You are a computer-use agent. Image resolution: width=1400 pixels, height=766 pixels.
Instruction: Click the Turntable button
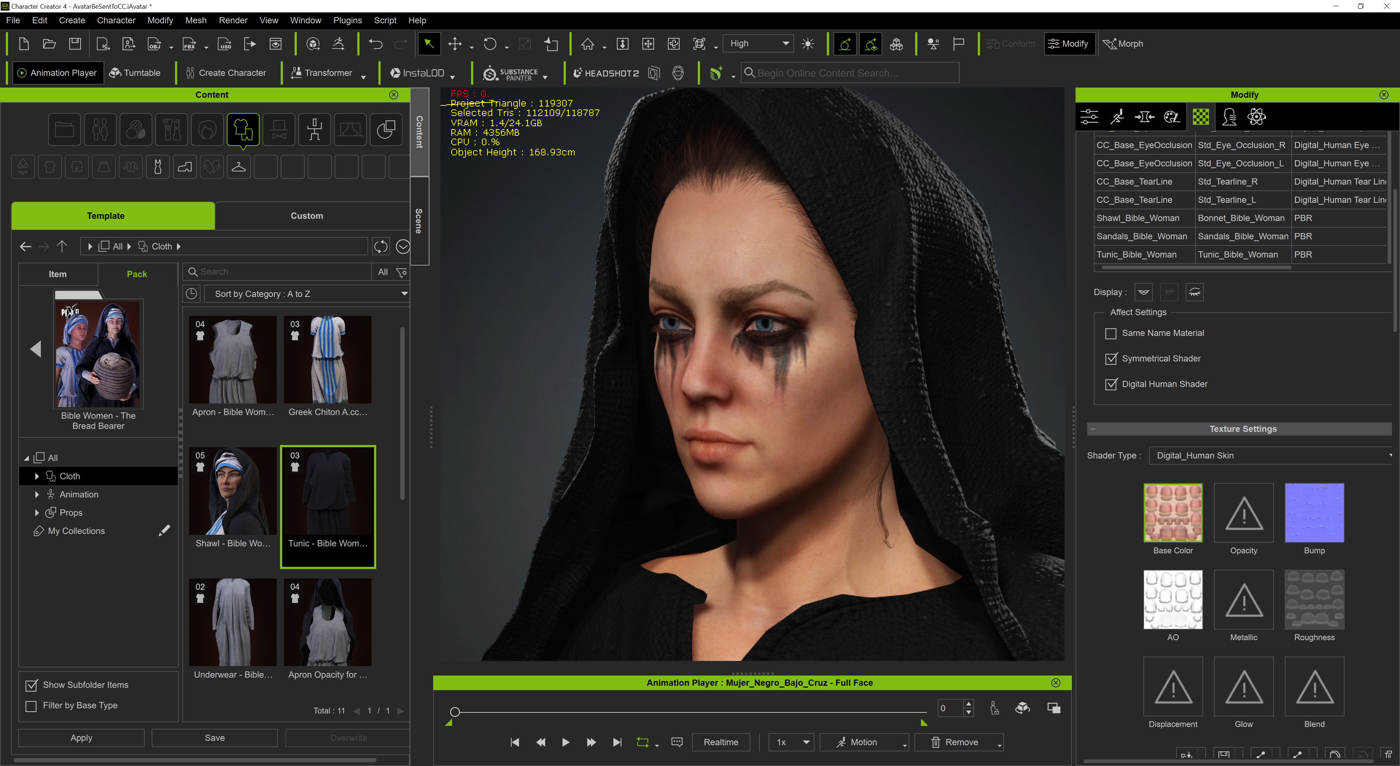tap(135, 73)
